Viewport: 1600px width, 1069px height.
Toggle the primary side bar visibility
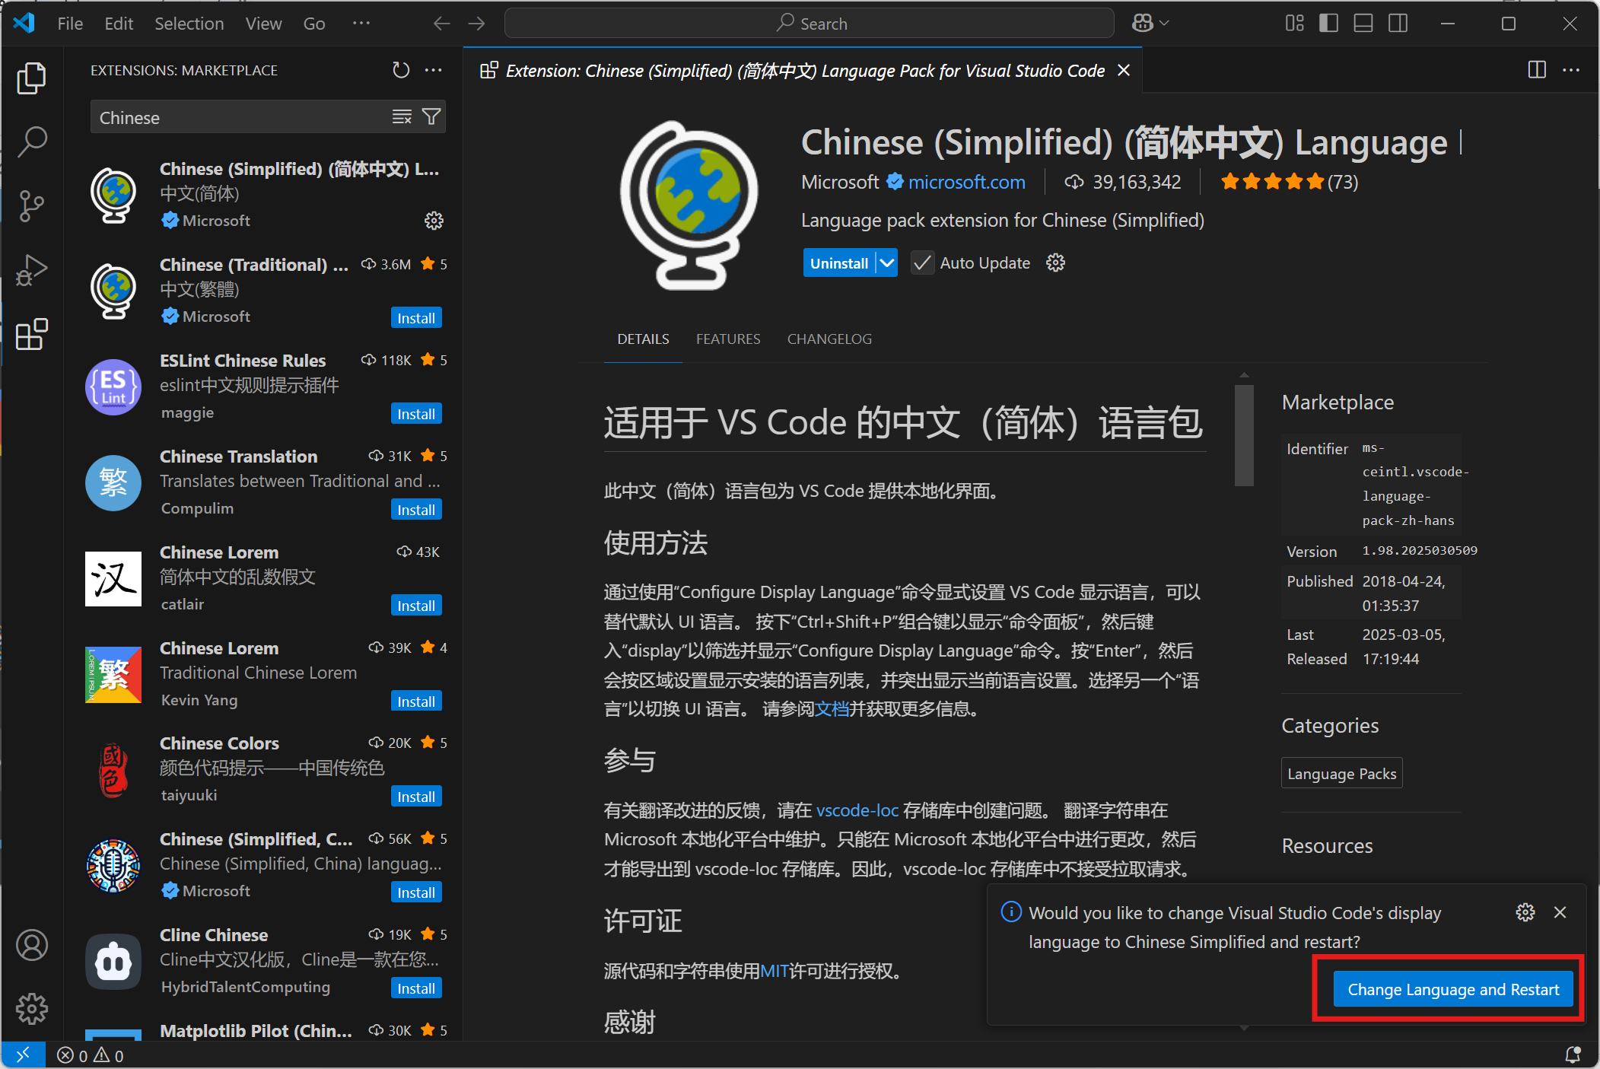click(x=1328, y=24)
